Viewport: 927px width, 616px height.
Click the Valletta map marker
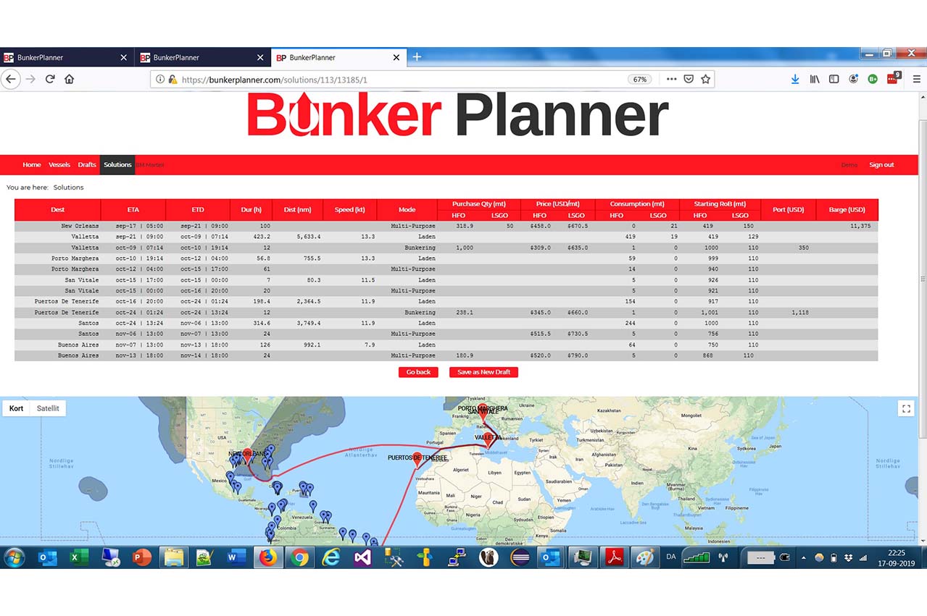click(x=488, y=439)
